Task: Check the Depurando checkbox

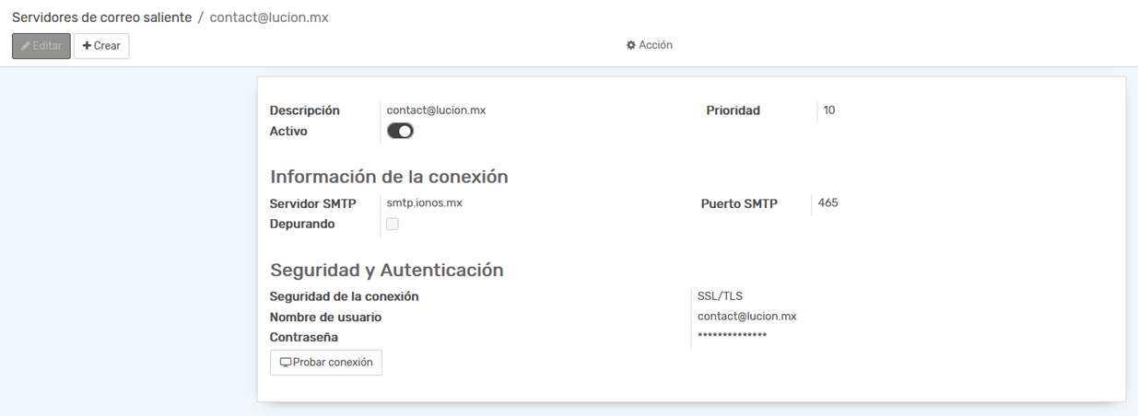Action: (x=393, y=224)
